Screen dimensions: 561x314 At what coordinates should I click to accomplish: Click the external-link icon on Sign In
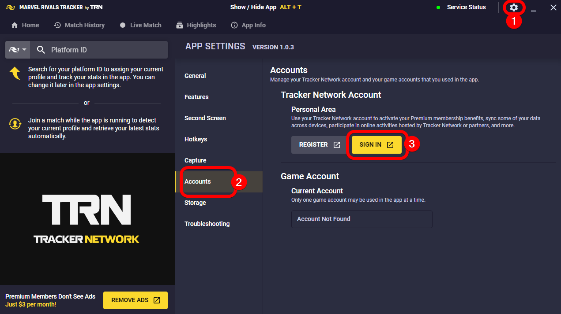tap(390, 145)
